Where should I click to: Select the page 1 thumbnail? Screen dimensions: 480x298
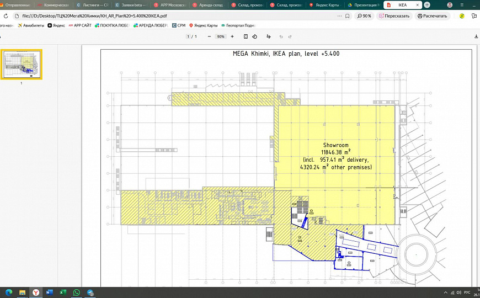coord(22,65)
